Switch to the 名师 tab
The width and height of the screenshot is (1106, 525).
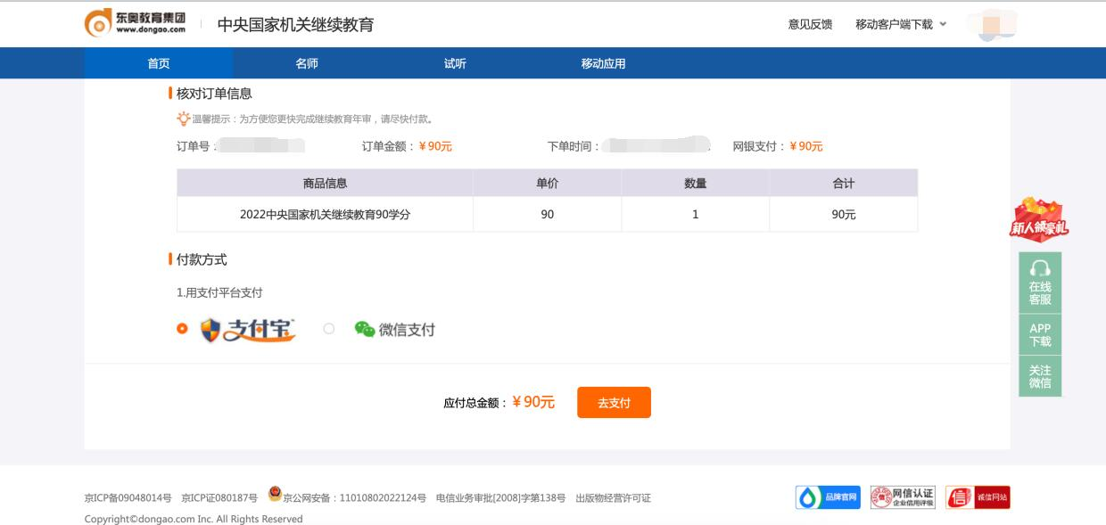(x=305, y=63)
